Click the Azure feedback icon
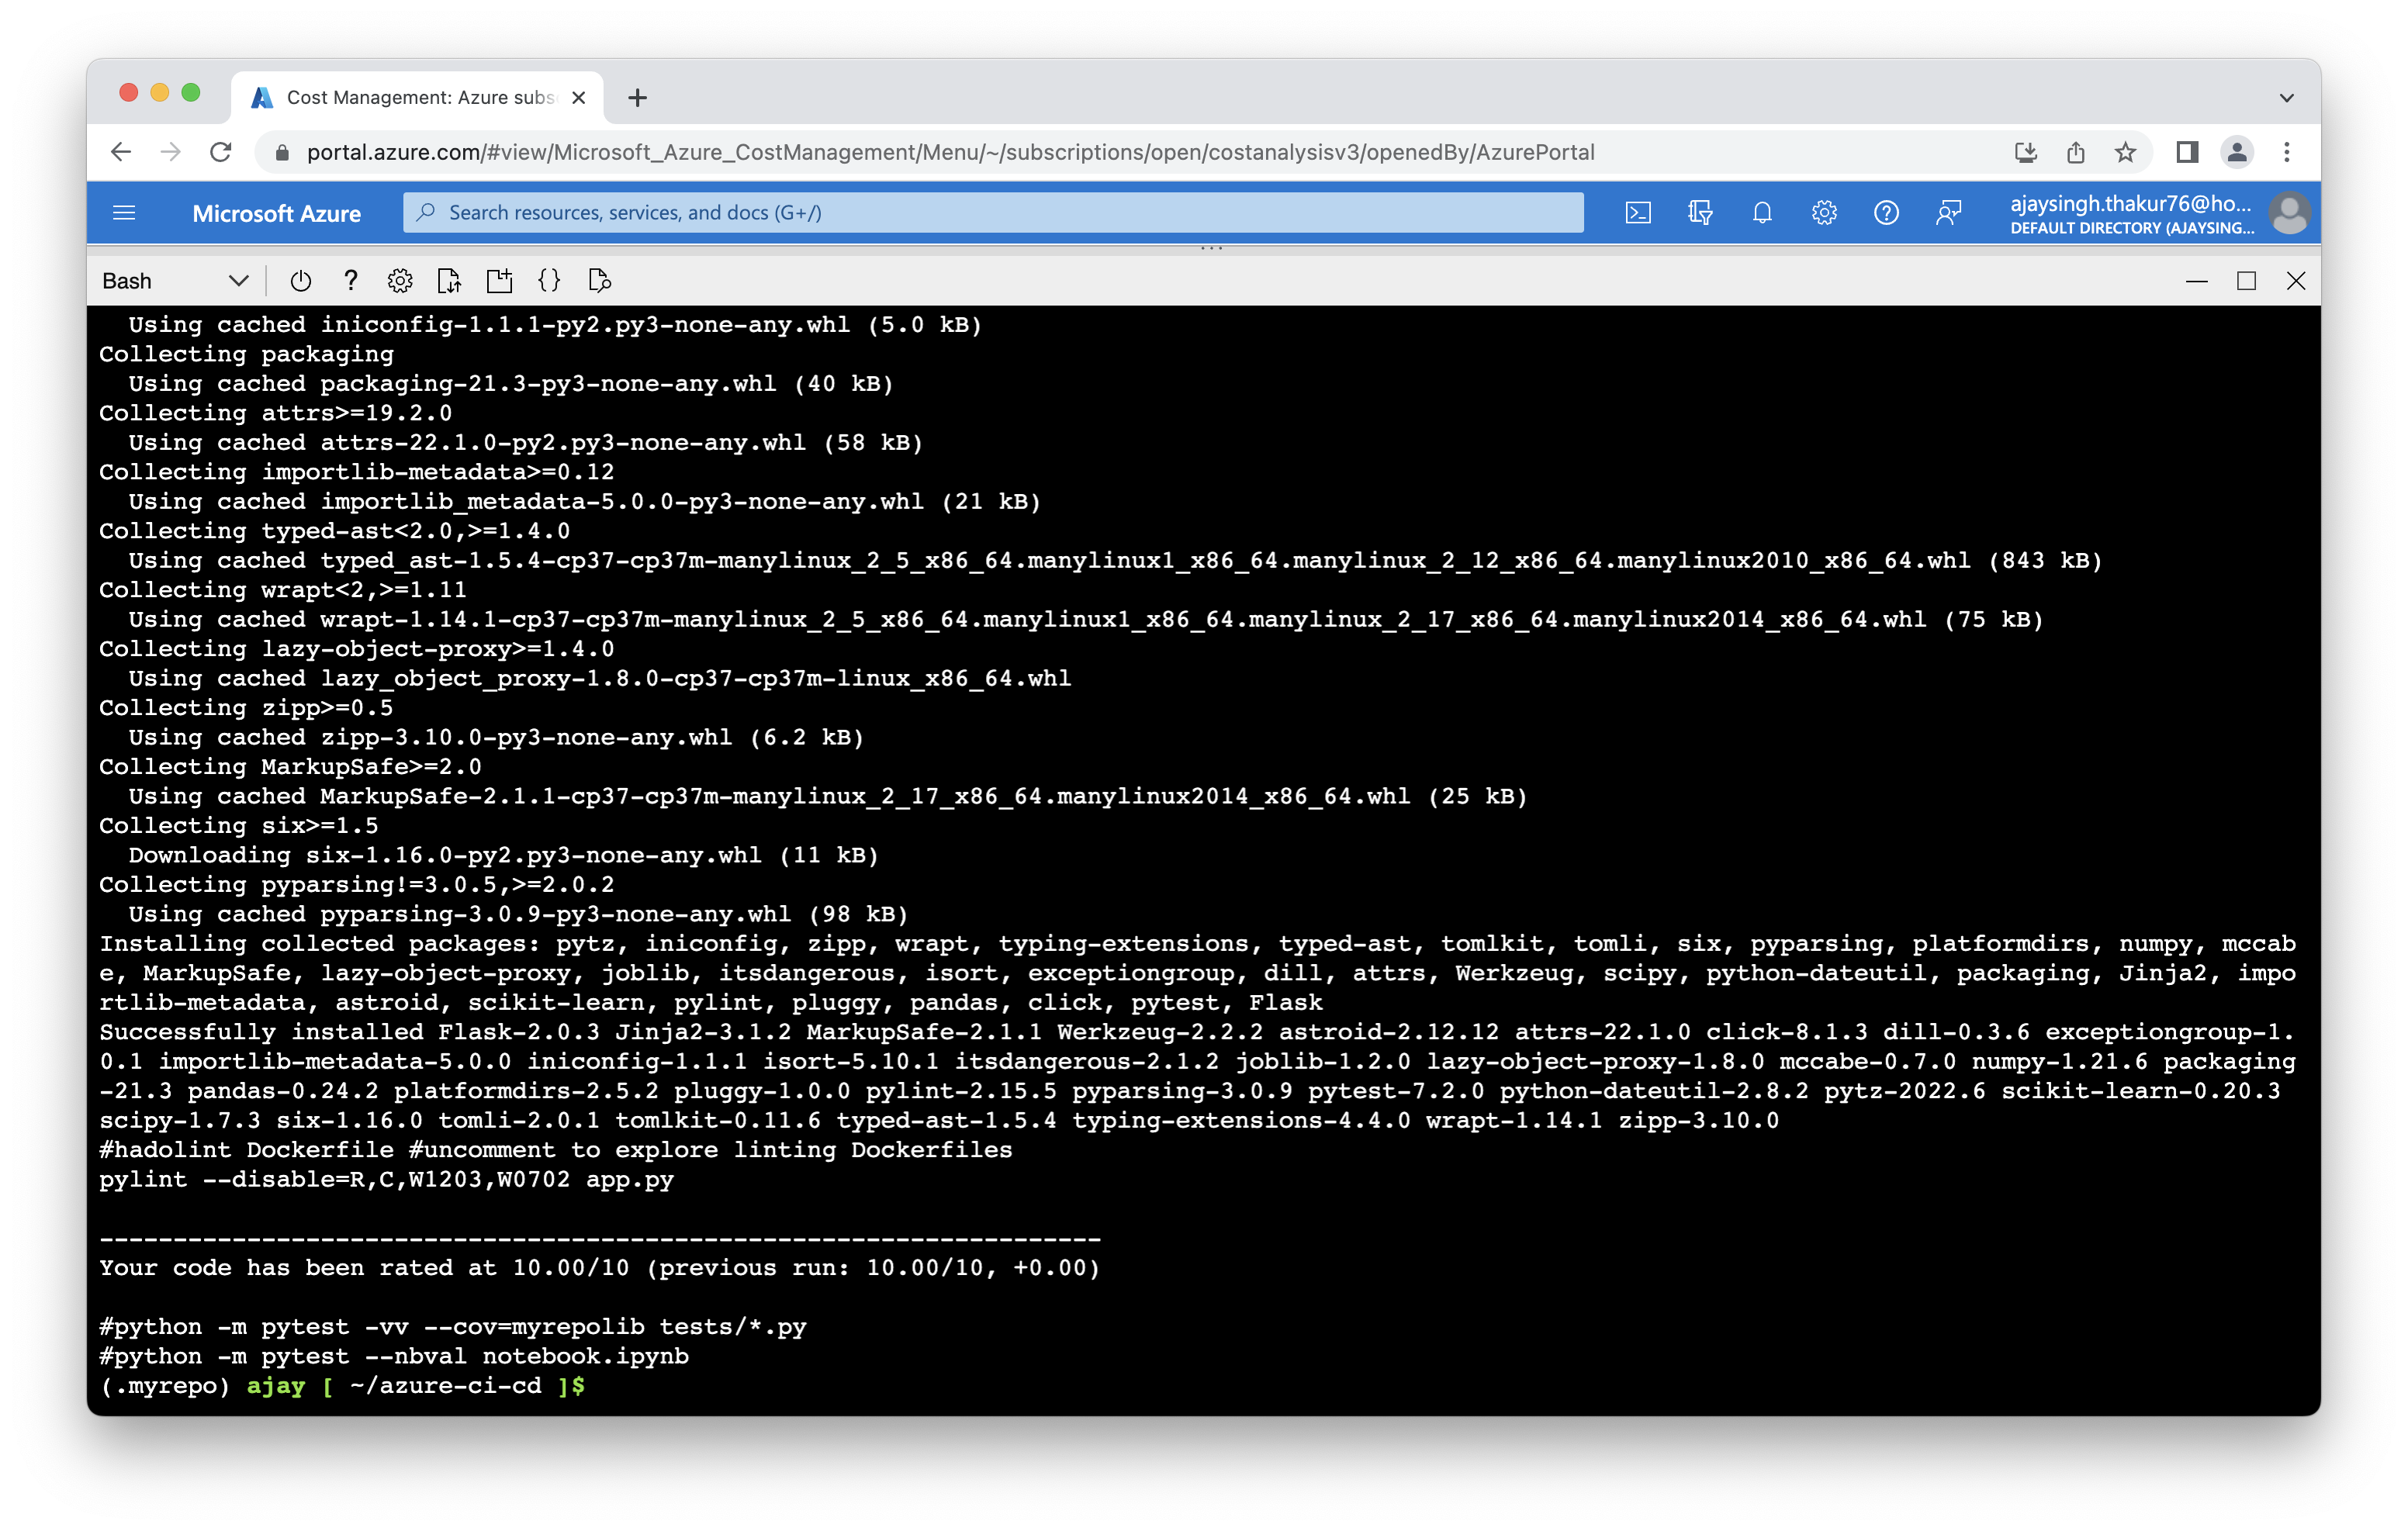Image resolution: width=2408 pixels, height=1531 pixels. tap(1948, 213)
